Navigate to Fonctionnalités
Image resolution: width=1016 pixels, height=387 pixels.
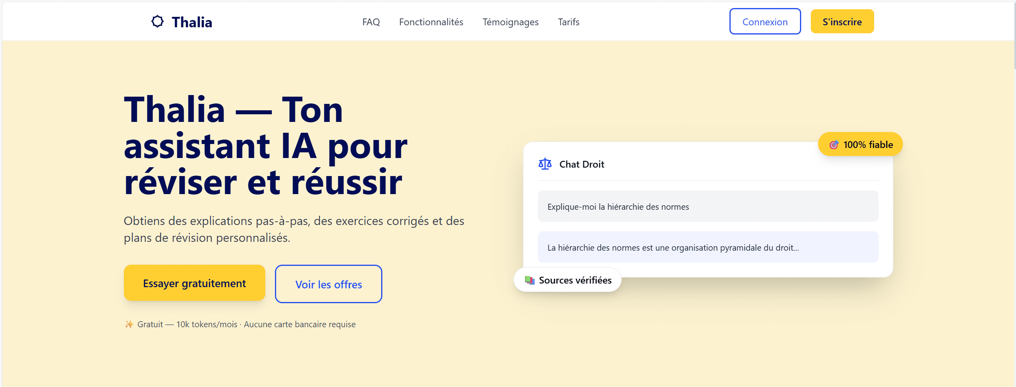pos(431,22)
